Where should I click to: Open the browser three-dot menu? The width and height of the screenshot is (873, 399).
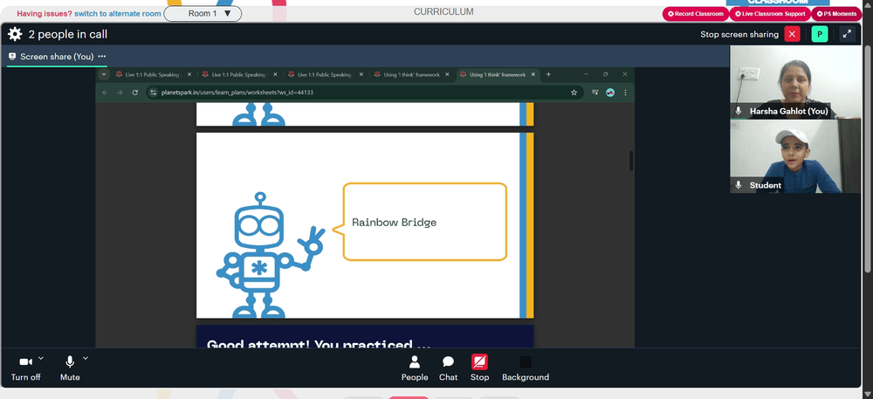(625, 93)
